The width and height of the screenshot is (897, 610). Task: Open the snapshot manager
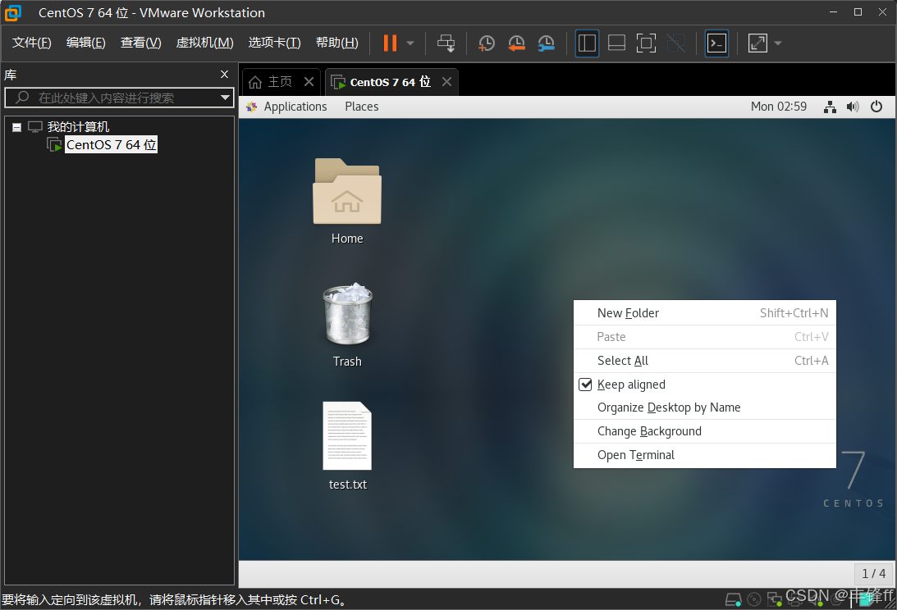[x=547, y=43]
